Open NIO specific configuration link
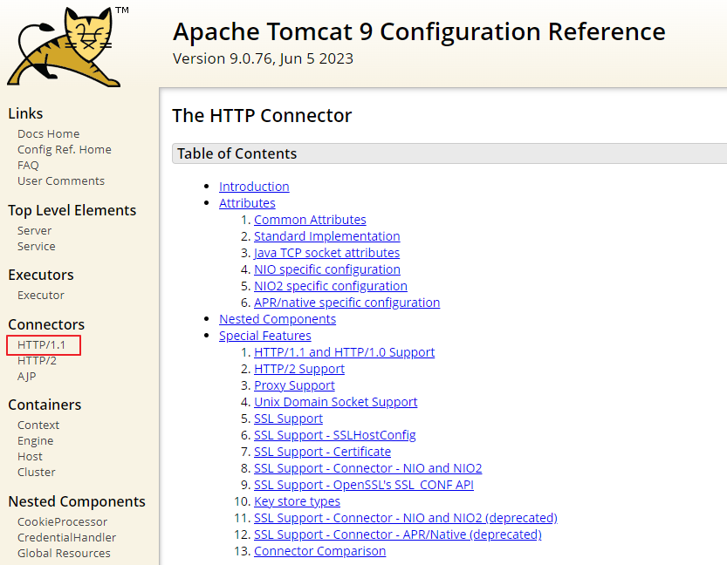 coord(327,269)
